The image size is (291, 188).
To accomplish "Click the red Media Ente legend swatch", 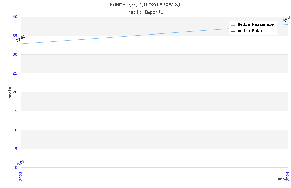I will (233, 31).
